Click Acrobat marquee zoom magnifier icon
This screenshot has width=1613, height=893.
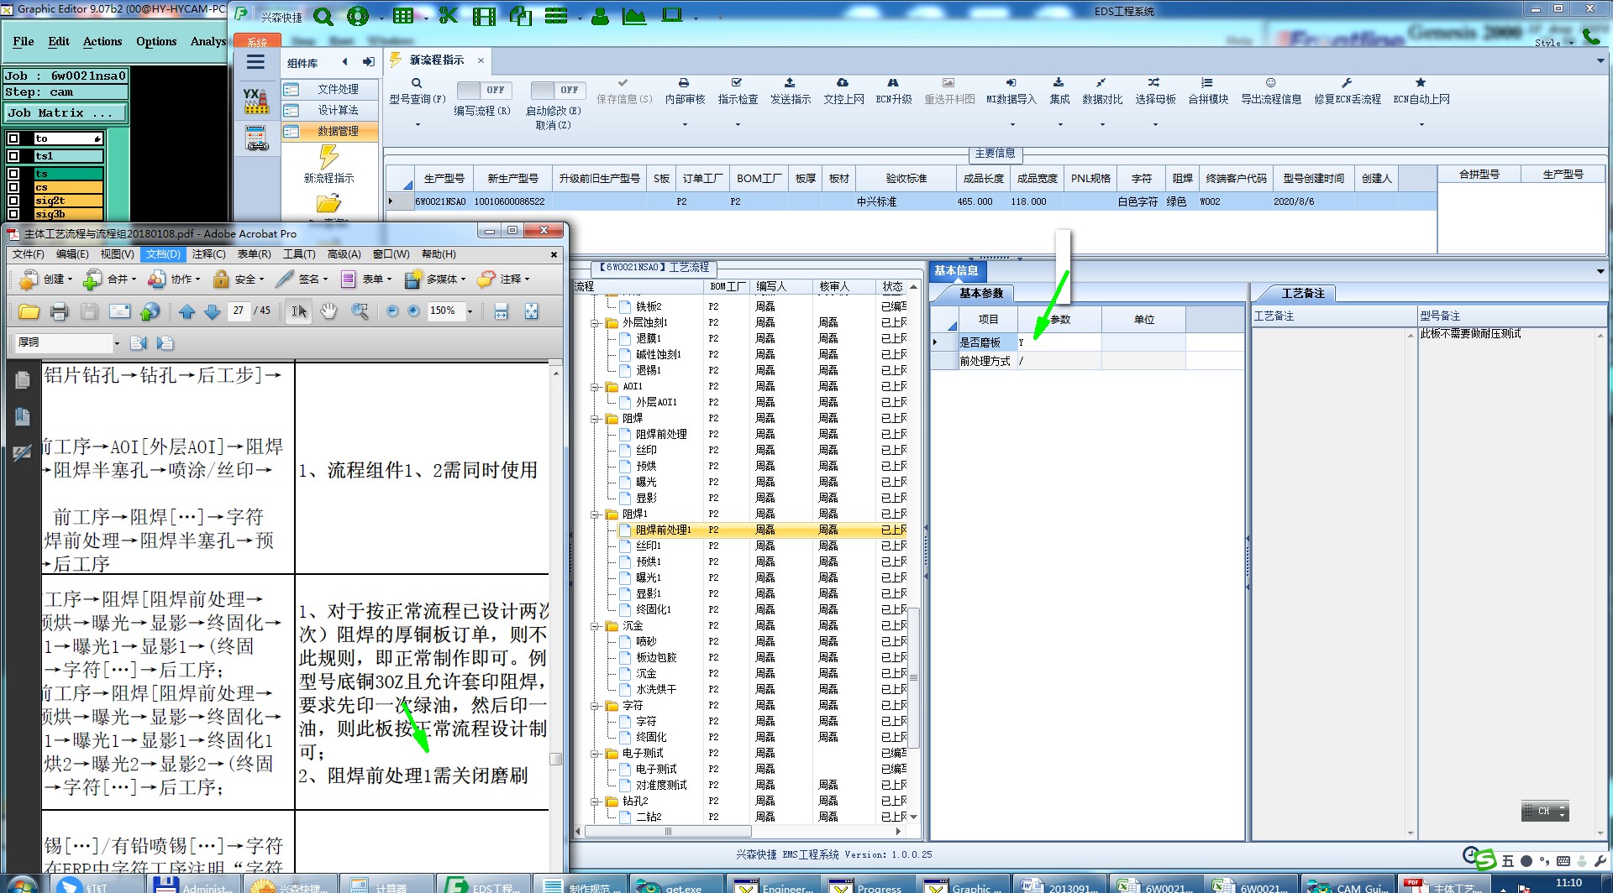tap(360, 311)
